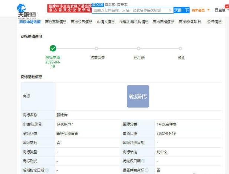Click the 纯中文 trademark structure value

(162, 152)
